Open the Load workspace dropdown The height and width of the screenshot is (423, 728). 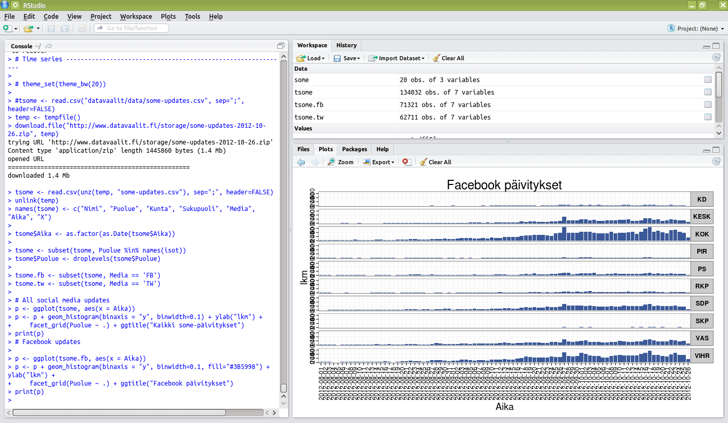pos(310,58)
